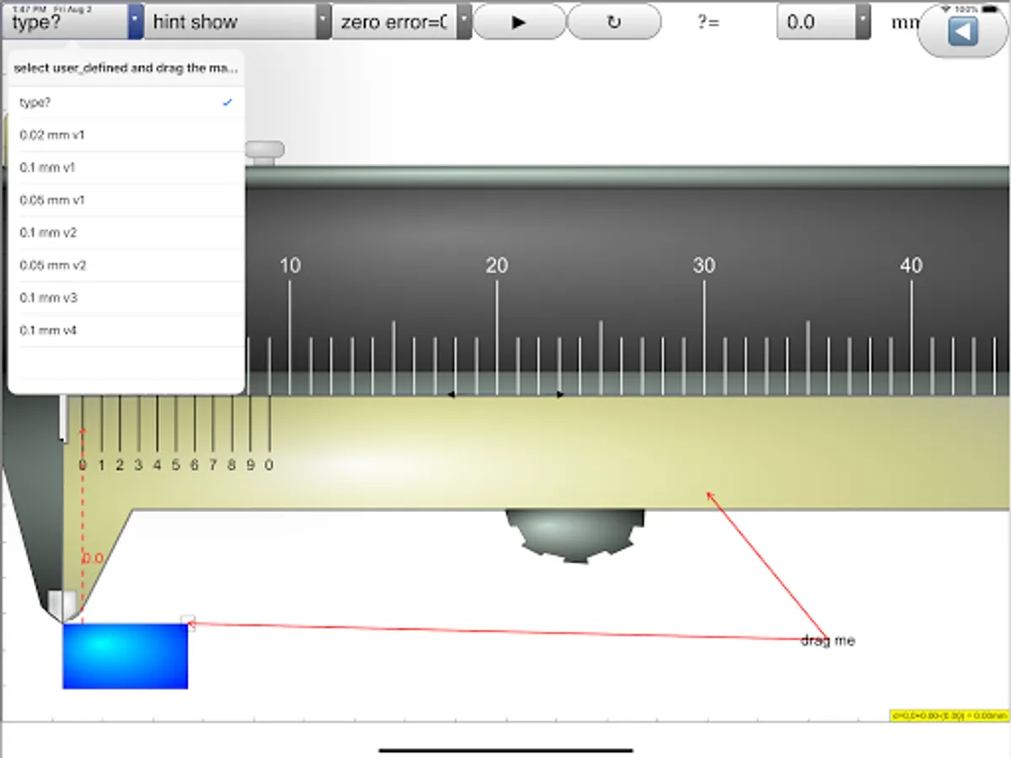The height and width of the screenshot is (758, 1011).
Task: Click the dropdown header 'select user_defined' text
Action: point(126,68)
